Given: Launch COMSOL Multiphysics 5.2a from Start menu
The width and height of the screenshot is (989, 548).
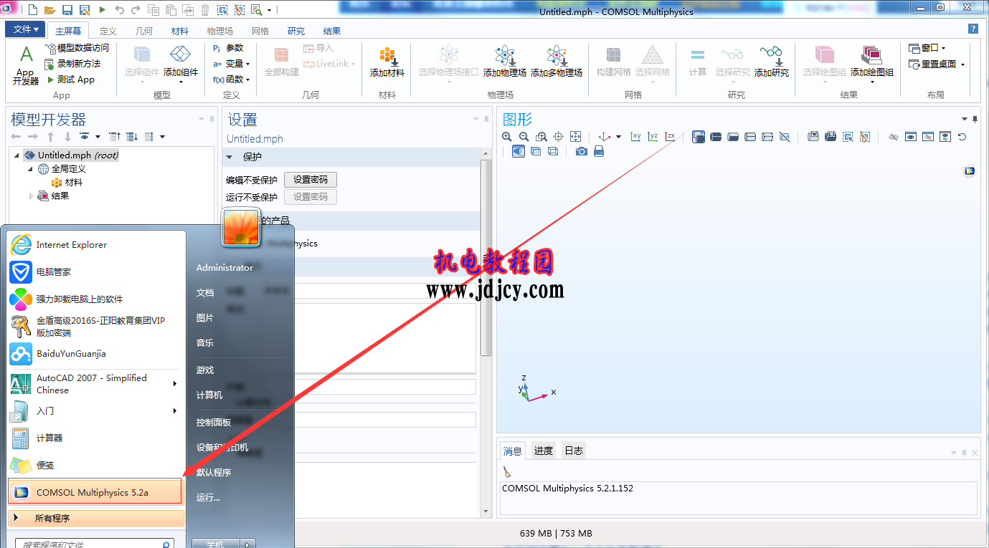Looking at the screenshot, I should (x=95, y=492).
